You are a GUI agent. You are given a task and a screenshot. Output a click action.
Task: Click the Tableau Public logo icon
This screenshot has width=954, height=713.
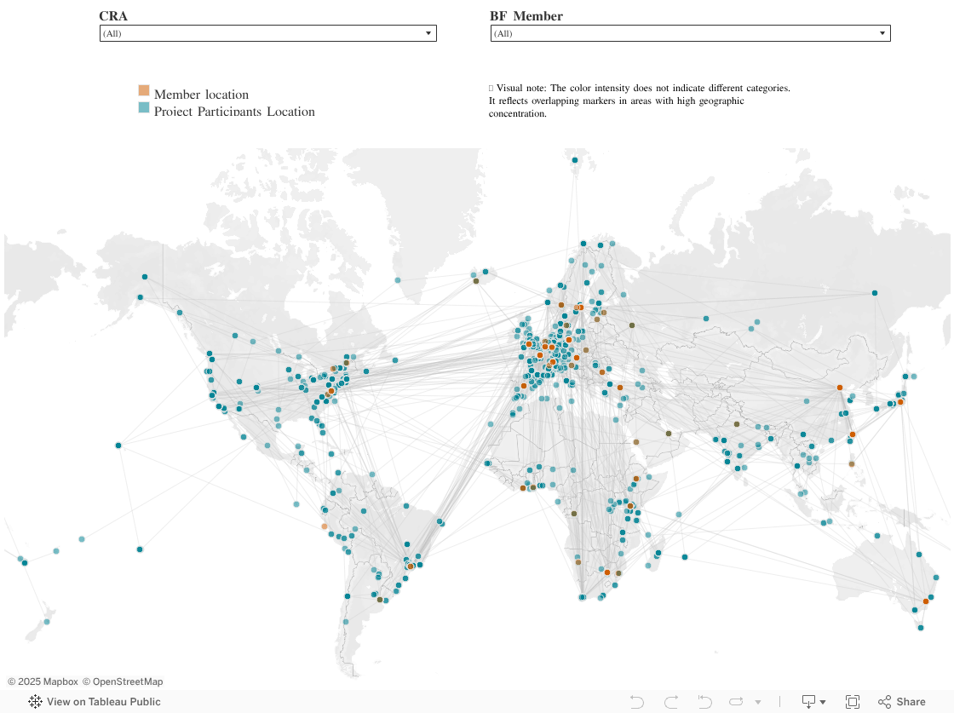point(35,702)
